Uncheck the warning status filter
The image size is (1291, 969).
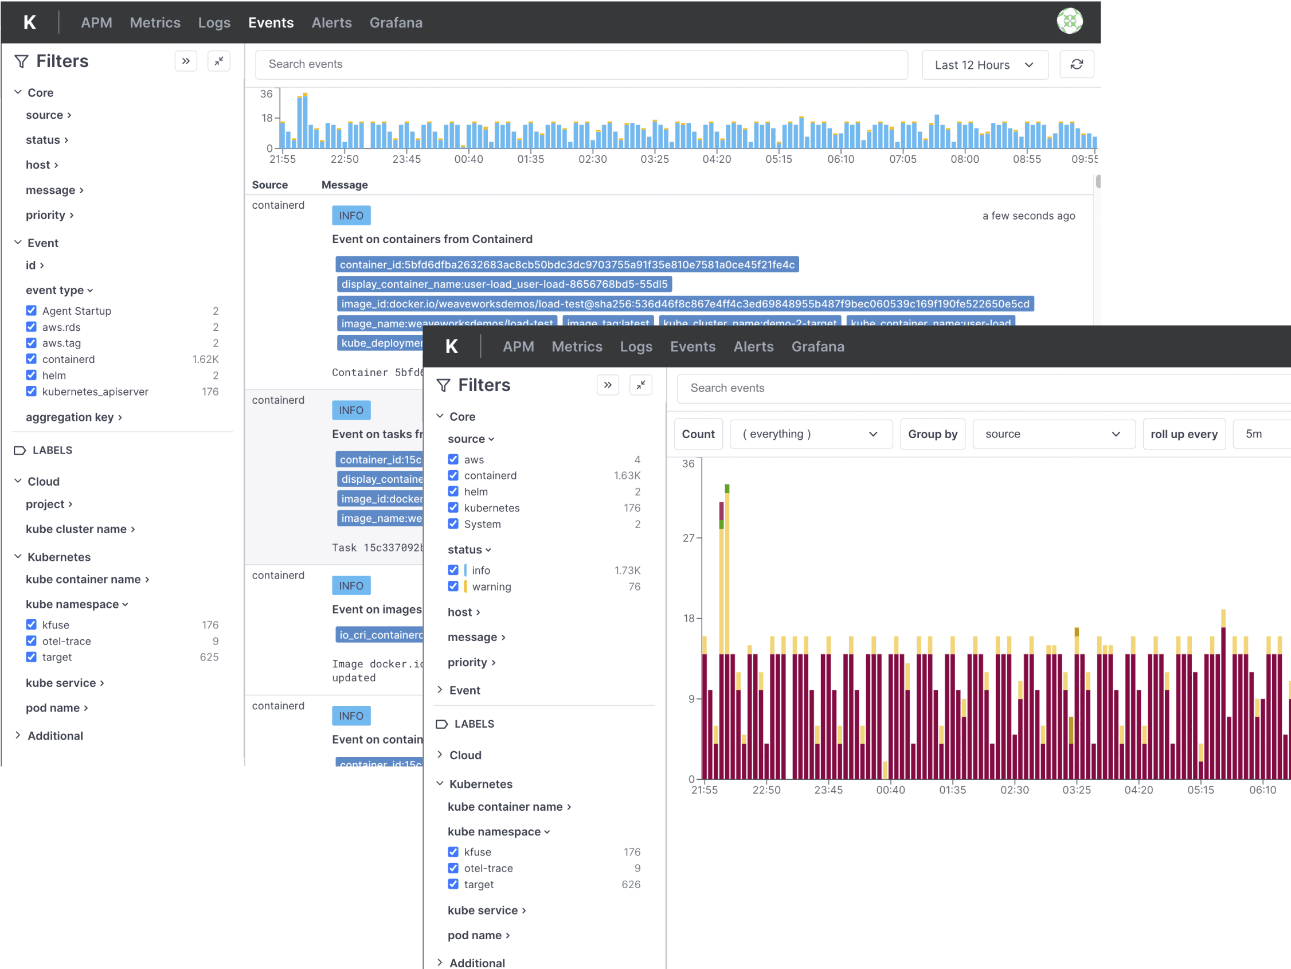pyautogui.click(x=453, y=586)
